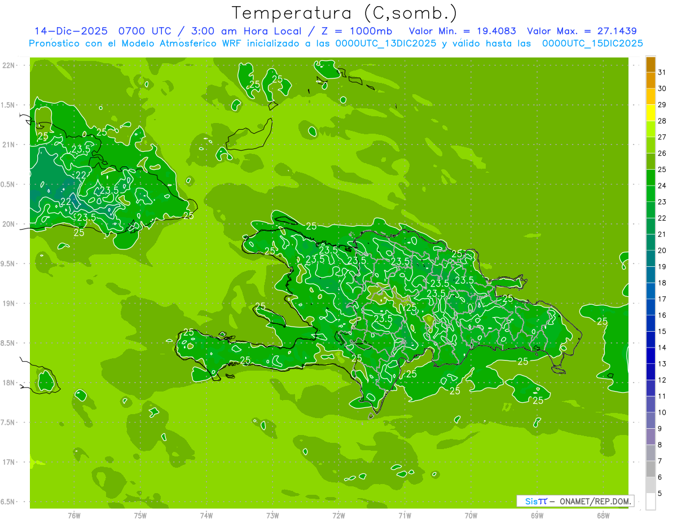677x523 pixels.
Task: Click the latitude axis label "20N"
Action: pos(9,224)
